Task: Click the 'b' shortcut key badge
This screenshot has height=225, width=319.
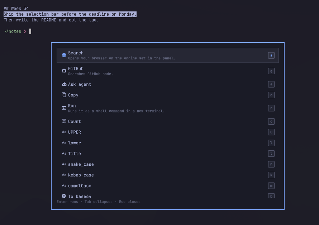Action: [271, 196]
